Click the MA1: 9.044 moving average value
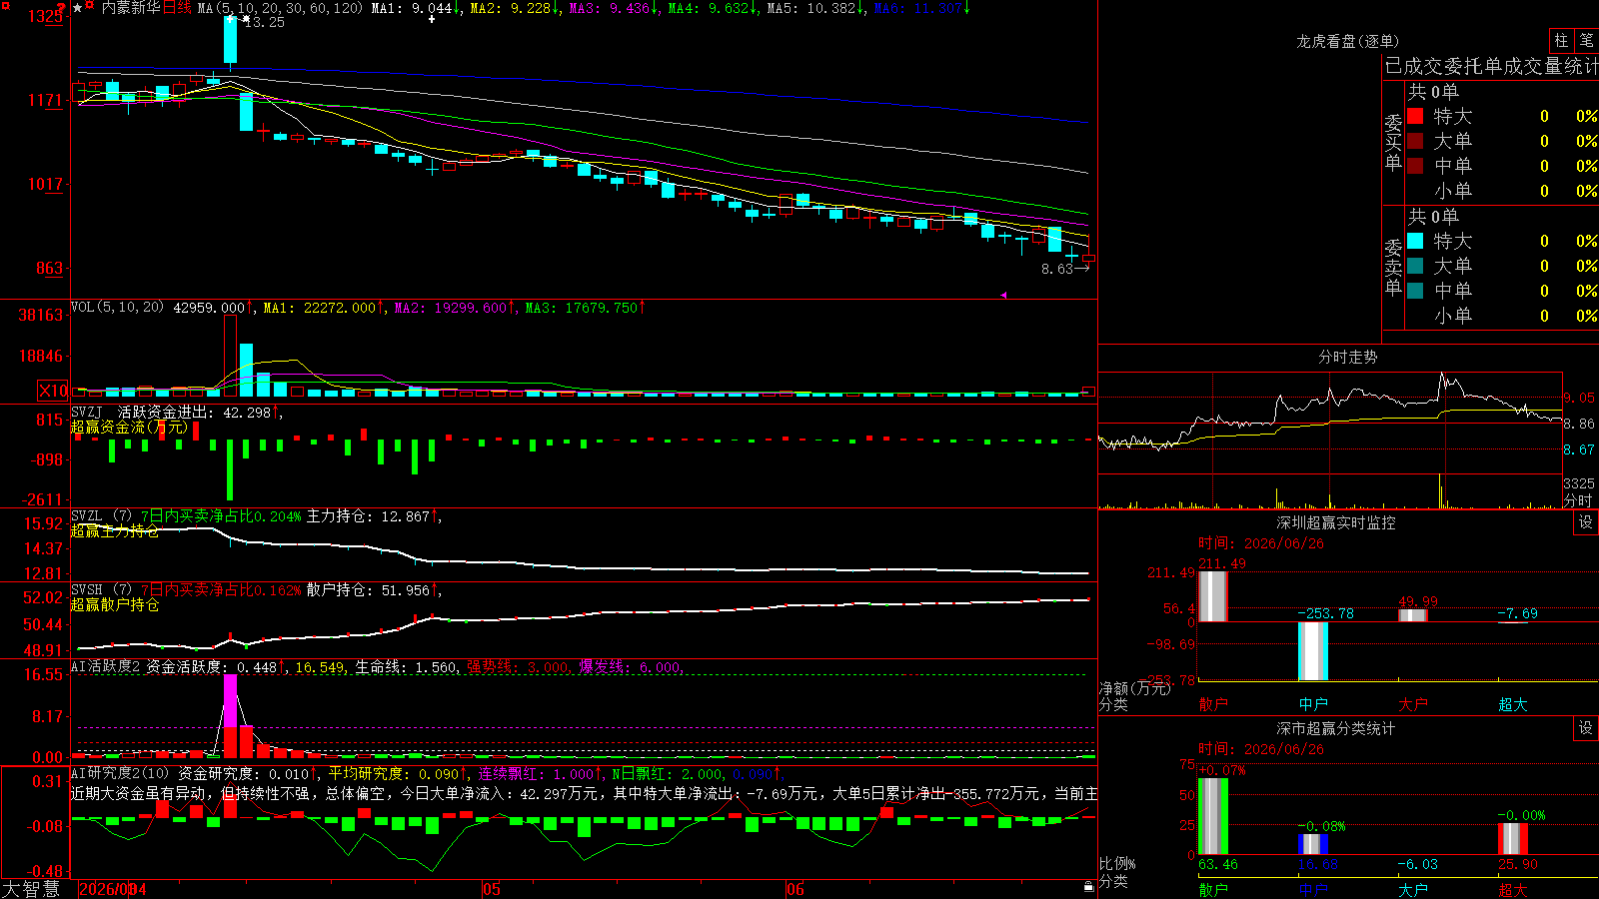The image size is (1599, 899). 415,8
